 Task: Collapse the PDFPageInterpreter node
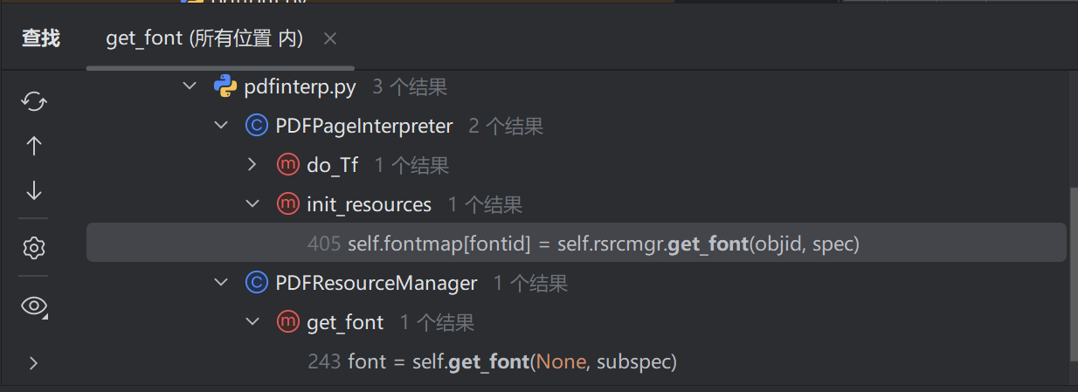point(221,126)
